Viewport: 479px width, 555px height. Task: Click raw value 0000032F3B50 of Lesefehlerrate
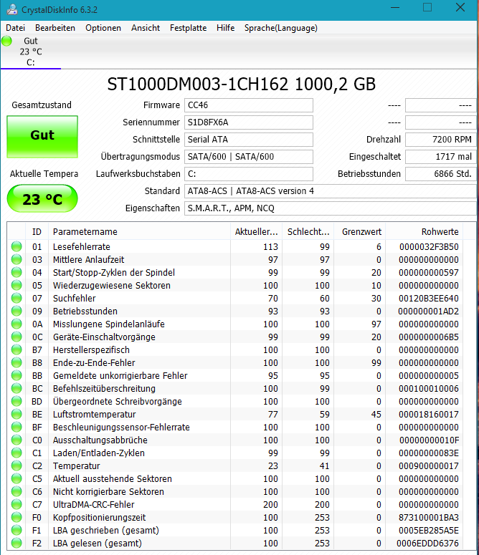click(429, 246)
